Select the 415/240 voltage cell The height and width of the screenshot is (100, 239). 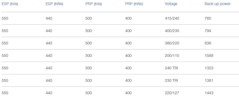click(172, 19)
